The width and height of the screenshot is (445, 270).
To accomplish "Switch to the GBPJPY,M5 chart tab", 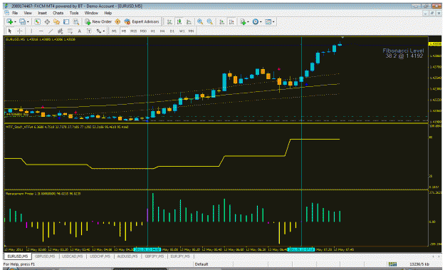I will pos(155,256).
